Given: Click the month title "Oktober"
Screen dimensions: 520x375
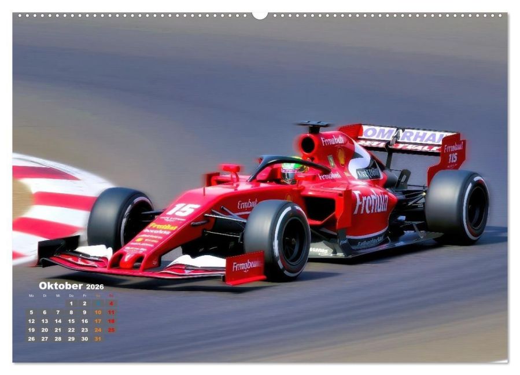Looking at the screenshot, I should coord(61,286).
